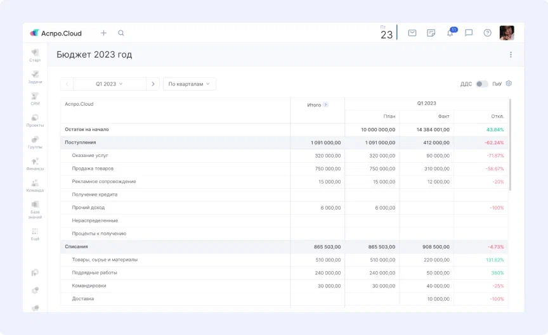Open Финансы section in sidebar
Image resolution: width=548 pixels, height=335 pixels.
pos(35,163)
